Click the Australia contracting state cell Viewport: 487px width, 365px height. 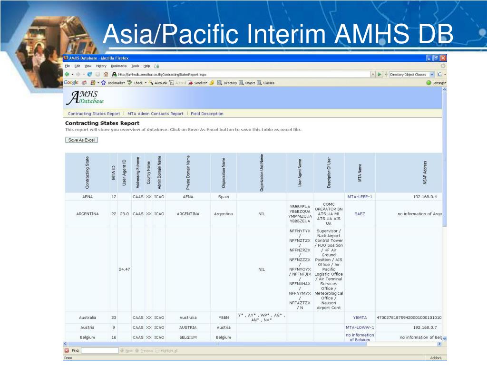[x=88, y=317]
